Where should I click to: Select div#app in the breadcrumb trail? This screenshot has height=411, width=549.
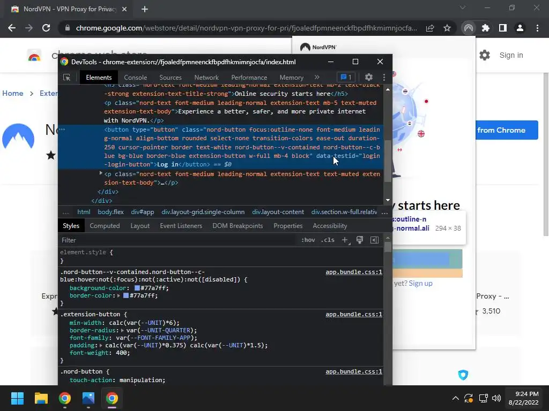point(143,212)
